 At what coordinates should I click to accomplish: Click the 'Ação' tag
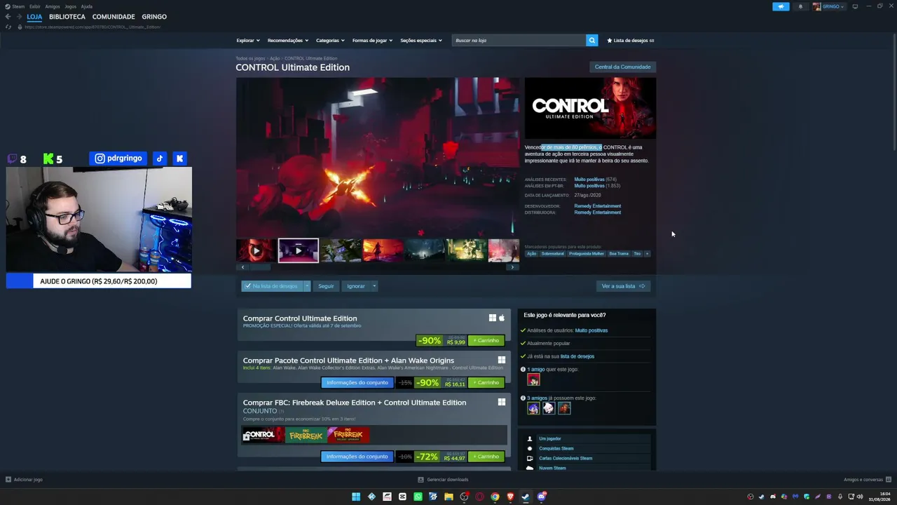[532, 254]
